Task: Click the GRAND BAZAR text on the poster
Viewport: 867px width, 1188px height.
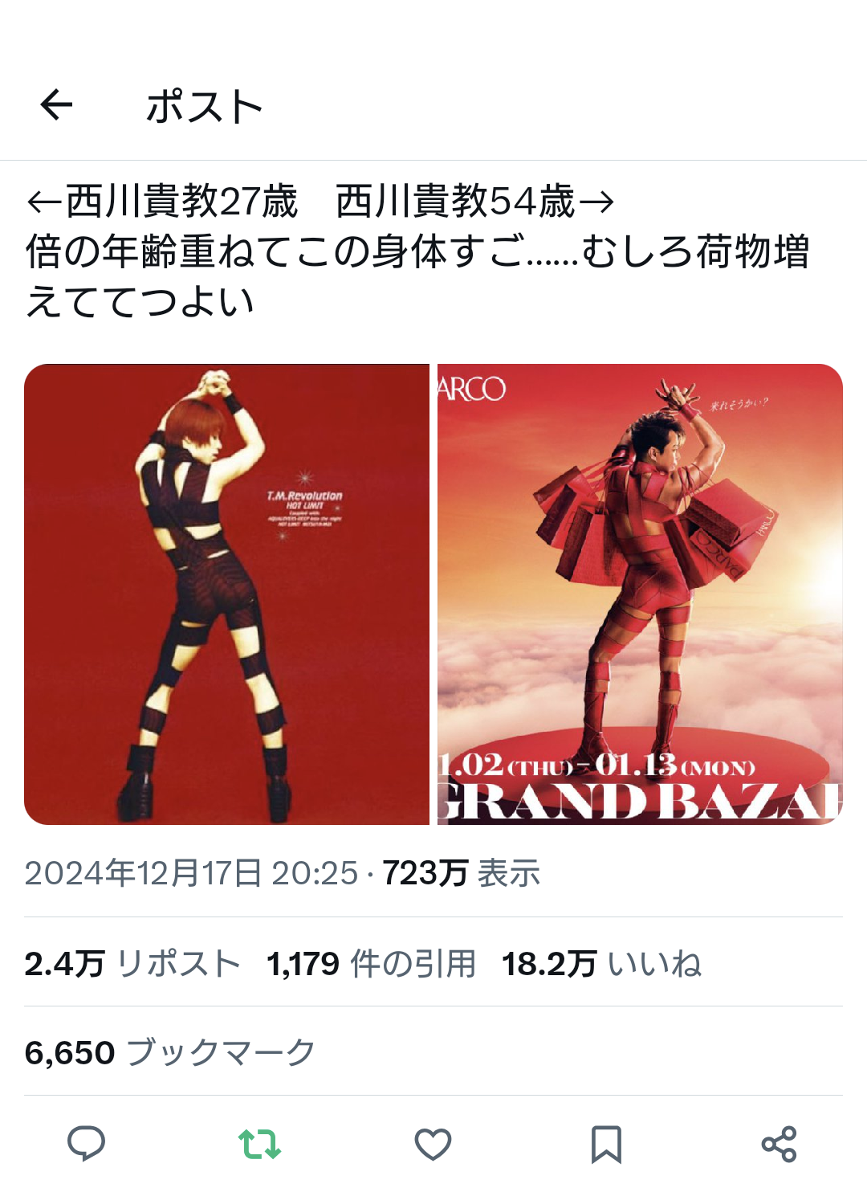Action: [640, 802]
